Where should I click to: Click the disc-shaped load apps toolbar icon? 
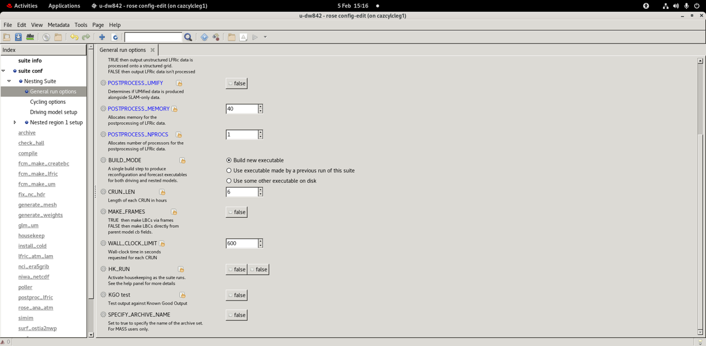point(46,37)
